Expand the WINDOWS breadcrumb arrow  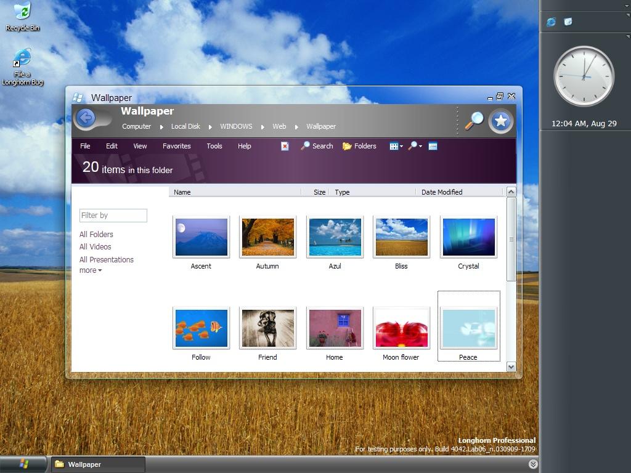pos(261,126)
